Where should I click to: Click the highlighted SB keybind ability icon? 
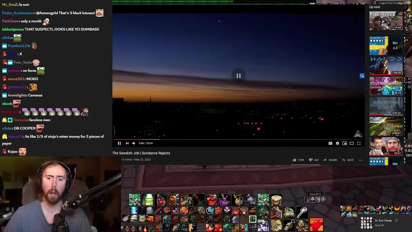pos(253,219)
